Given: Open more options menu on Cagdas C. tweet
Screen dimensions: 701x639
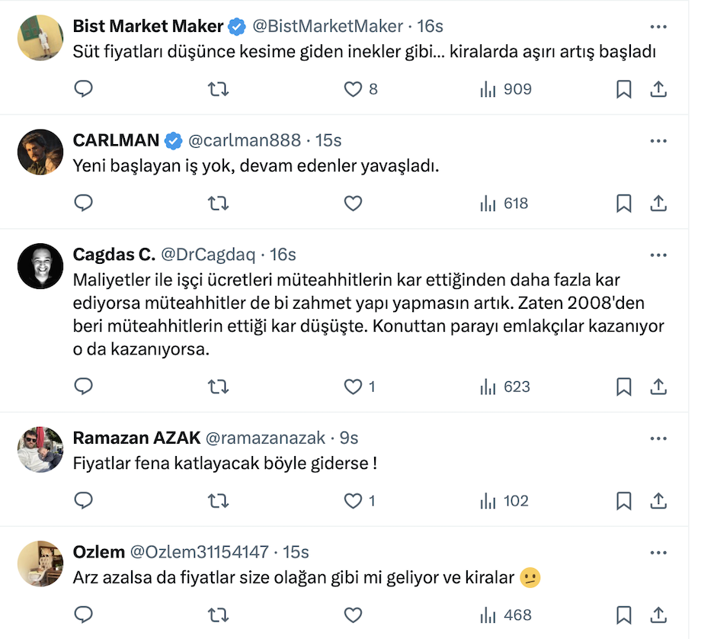Looking at the screenshot, I should pos(658,255).
